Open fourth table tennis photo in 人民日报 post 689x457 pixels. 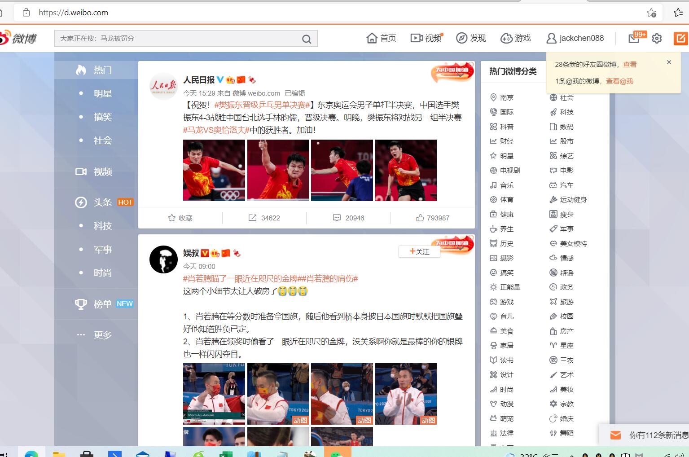tap(406, 170)
